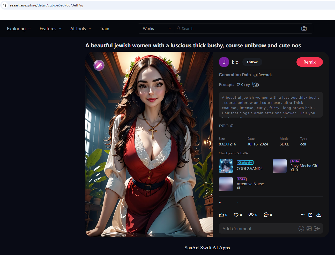Click the mode value SDXL
Image resolution: width=335 pixels, height=255 pixels.
[284, 144]
